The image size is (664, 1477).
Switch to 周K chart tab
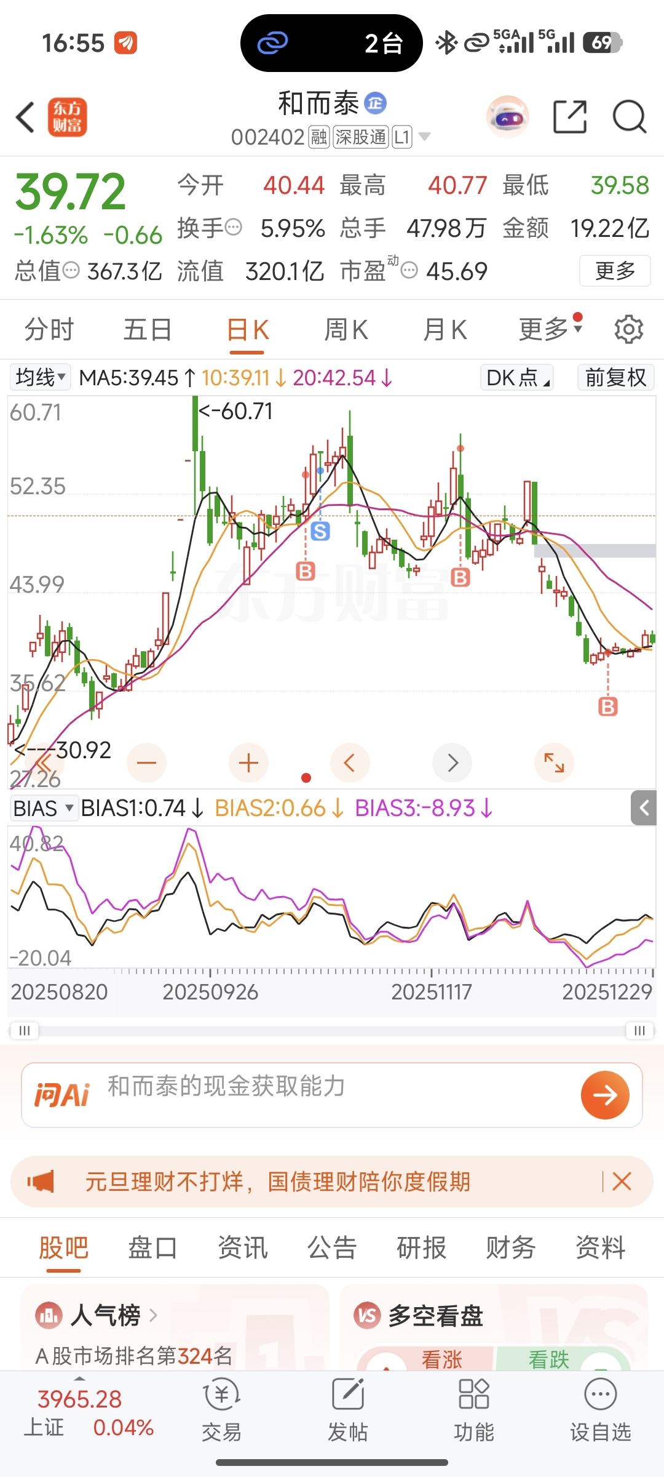346,329
